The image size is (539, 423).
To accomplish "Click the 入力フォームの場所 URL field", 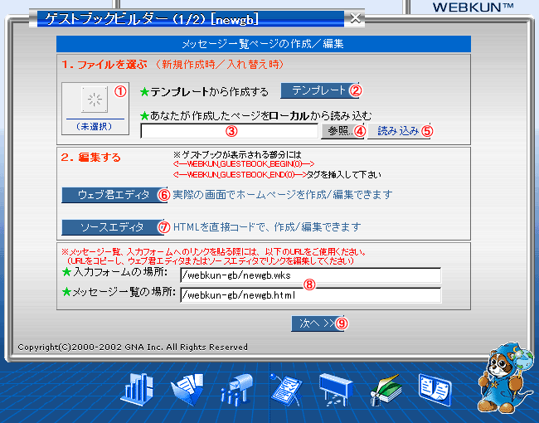I will click(310, 275).
